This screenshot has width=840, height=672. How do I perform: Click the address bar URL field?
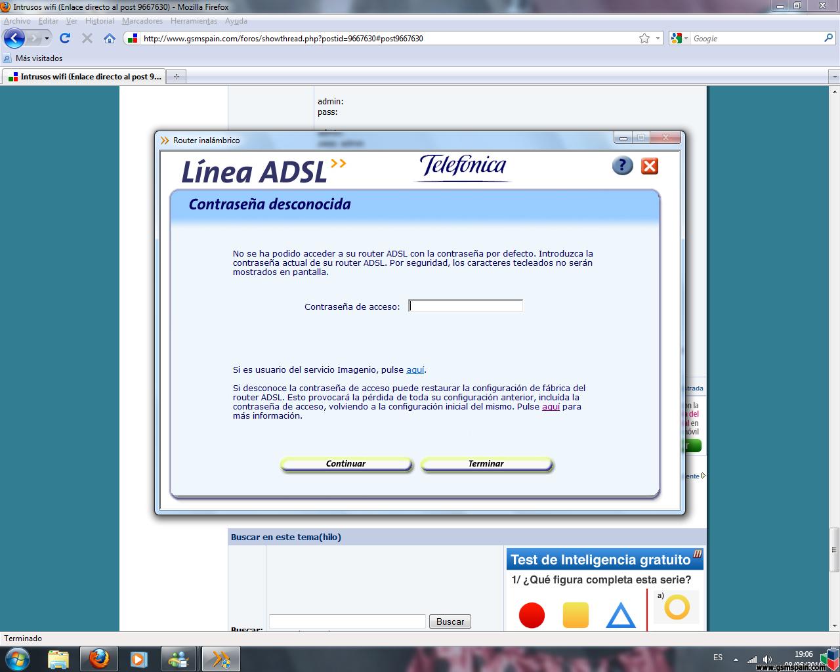(387, 38)
